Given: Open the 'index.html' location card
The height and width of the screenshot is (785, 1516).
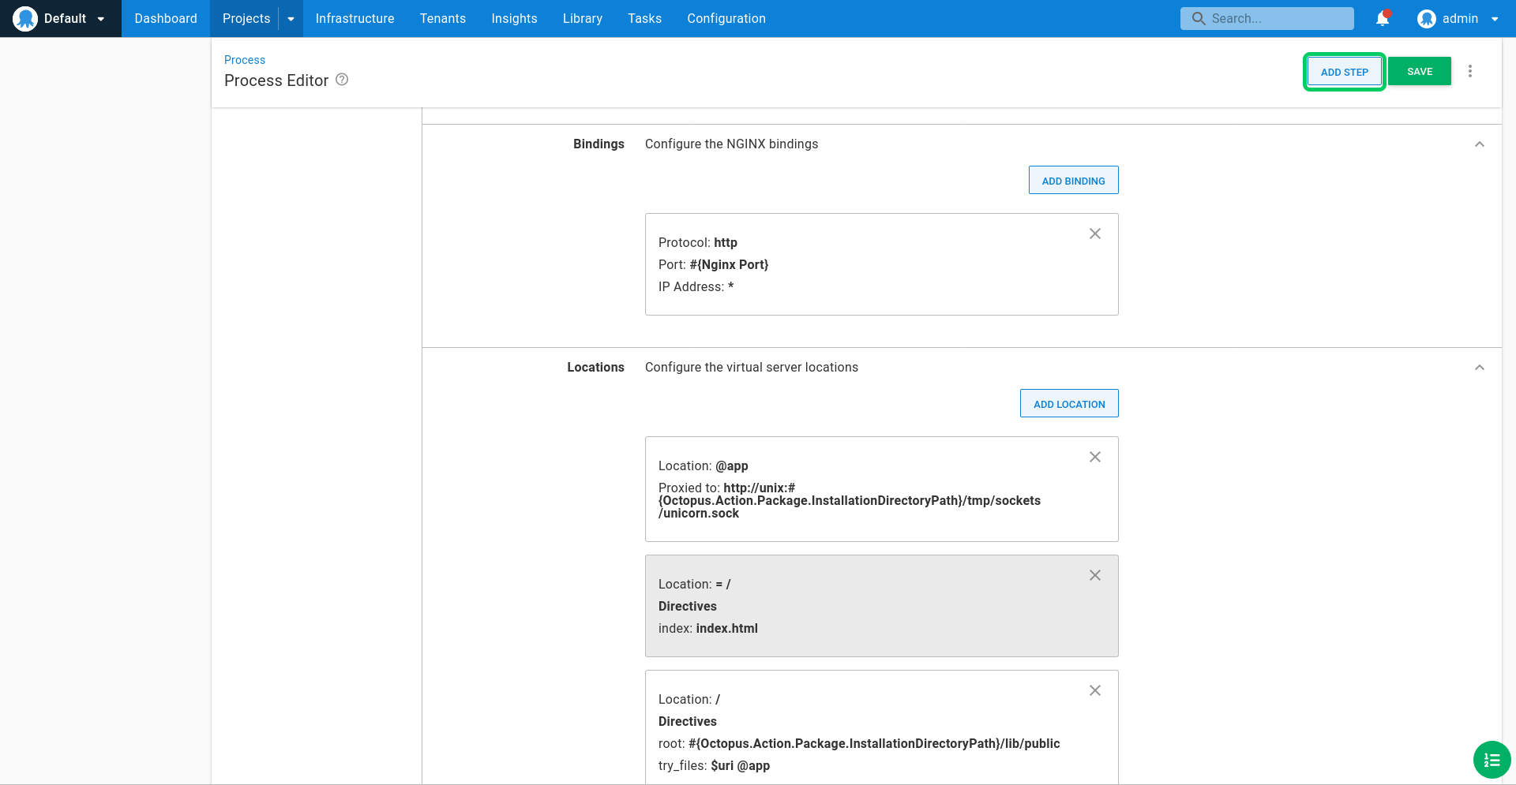Looking at the screenshot, I should tap(881, 606).
